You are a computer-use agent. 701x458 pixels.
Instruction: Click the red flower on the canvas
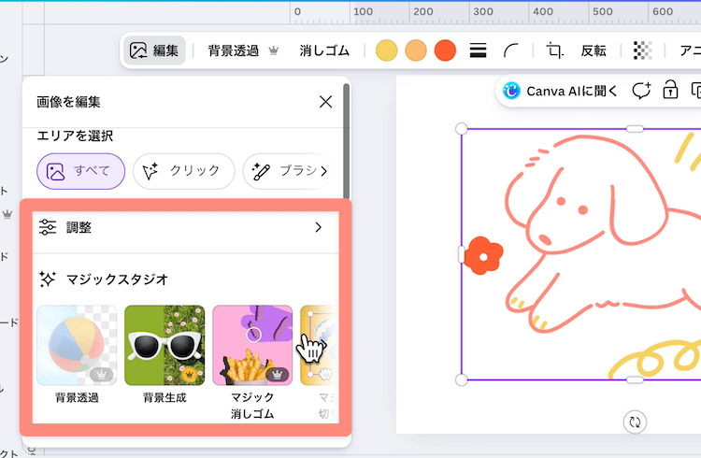[x=483, y=256]
